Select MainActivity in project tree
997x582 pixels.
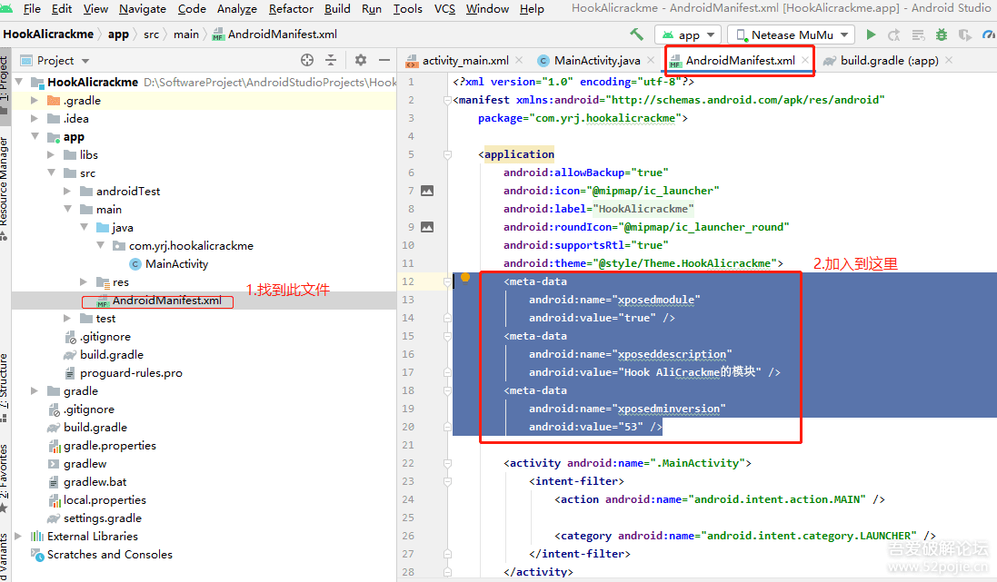176,263
